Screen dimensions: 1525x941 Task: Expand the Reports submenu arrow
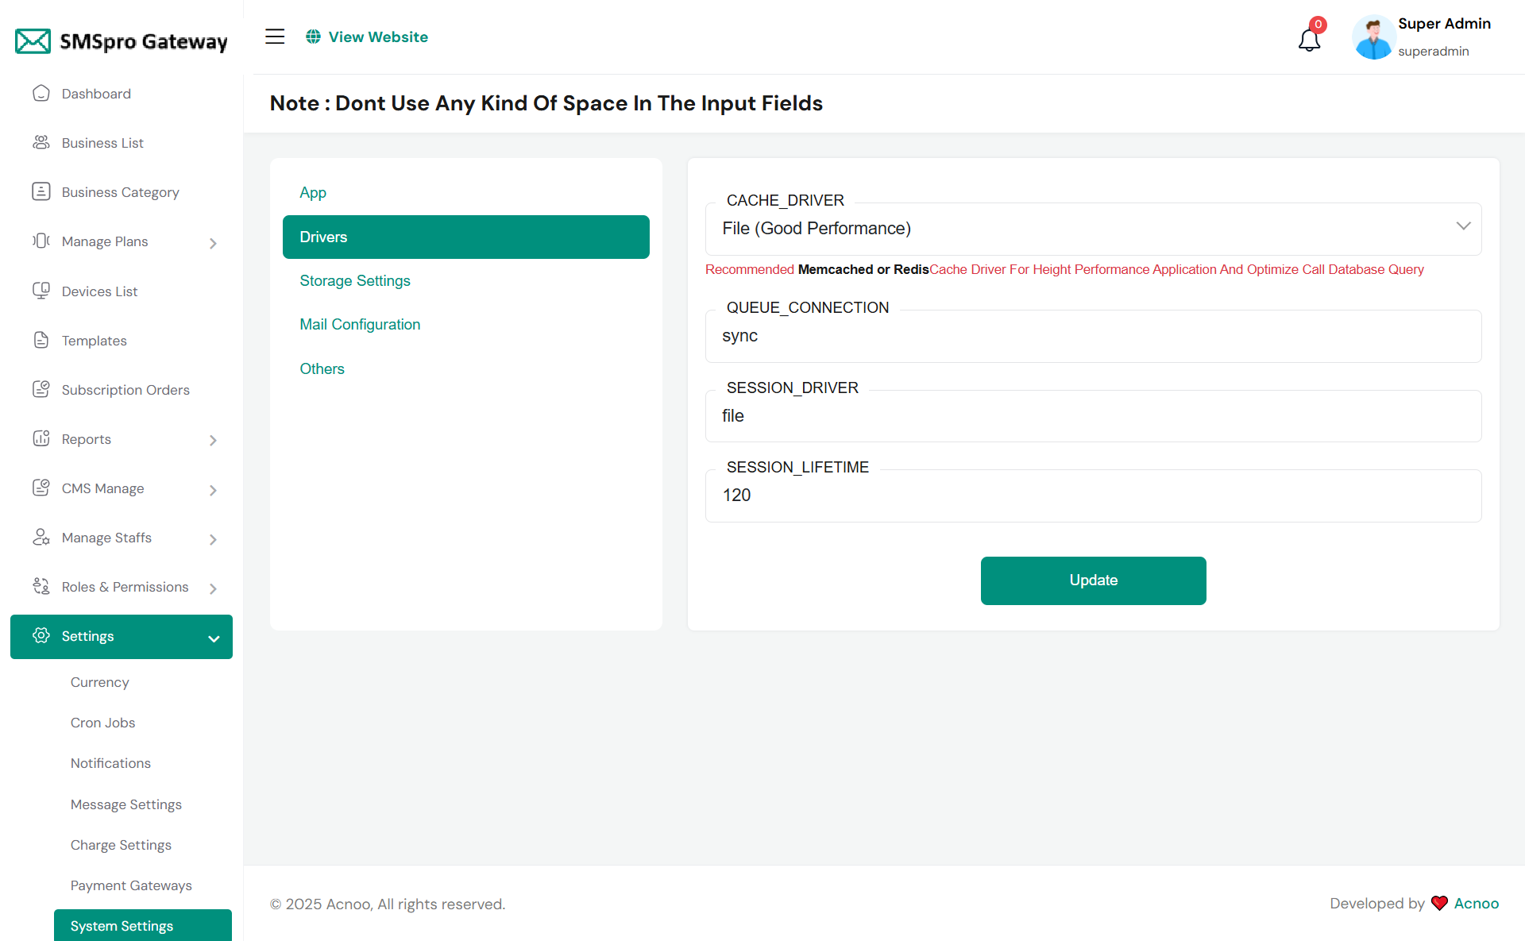tap(213, 440)
